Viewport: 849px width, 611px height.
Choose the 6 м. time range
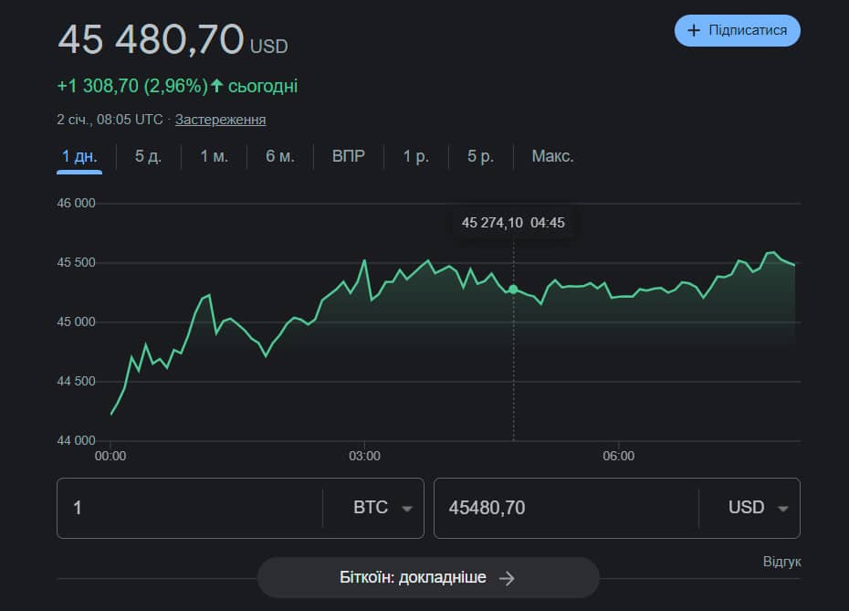280,156
